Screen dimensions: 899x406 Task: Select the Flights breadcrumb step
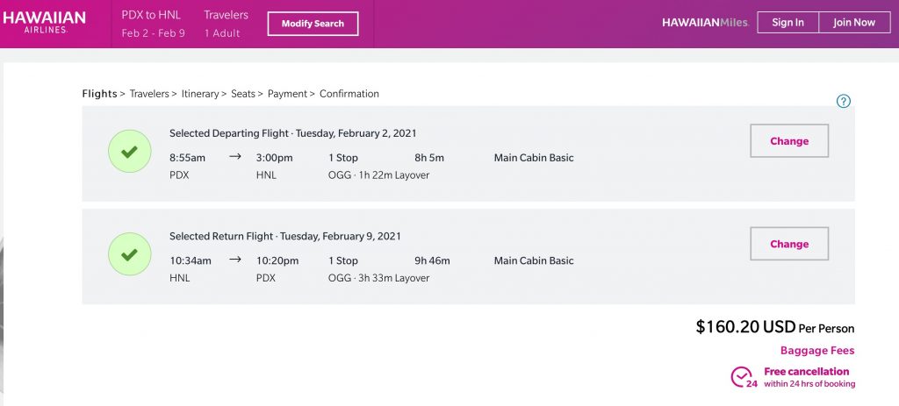tap(99, 94)
